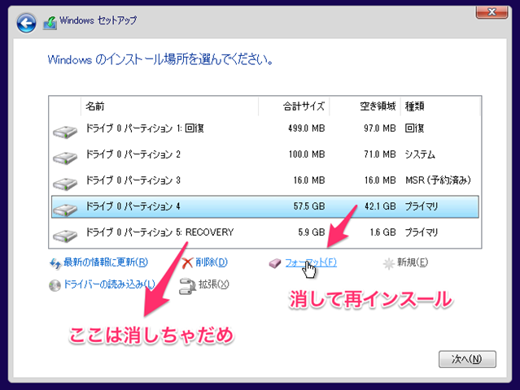Click the pink eraser format icon
Viewport: 520px width, 390px height.
[x=275, y=263]
